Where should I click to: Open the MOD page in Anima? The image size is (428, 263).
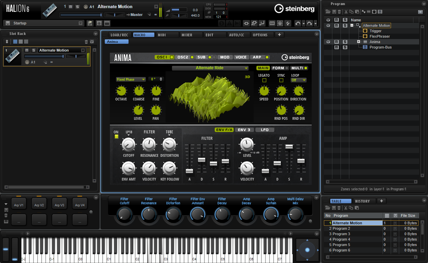pos(225,57)
